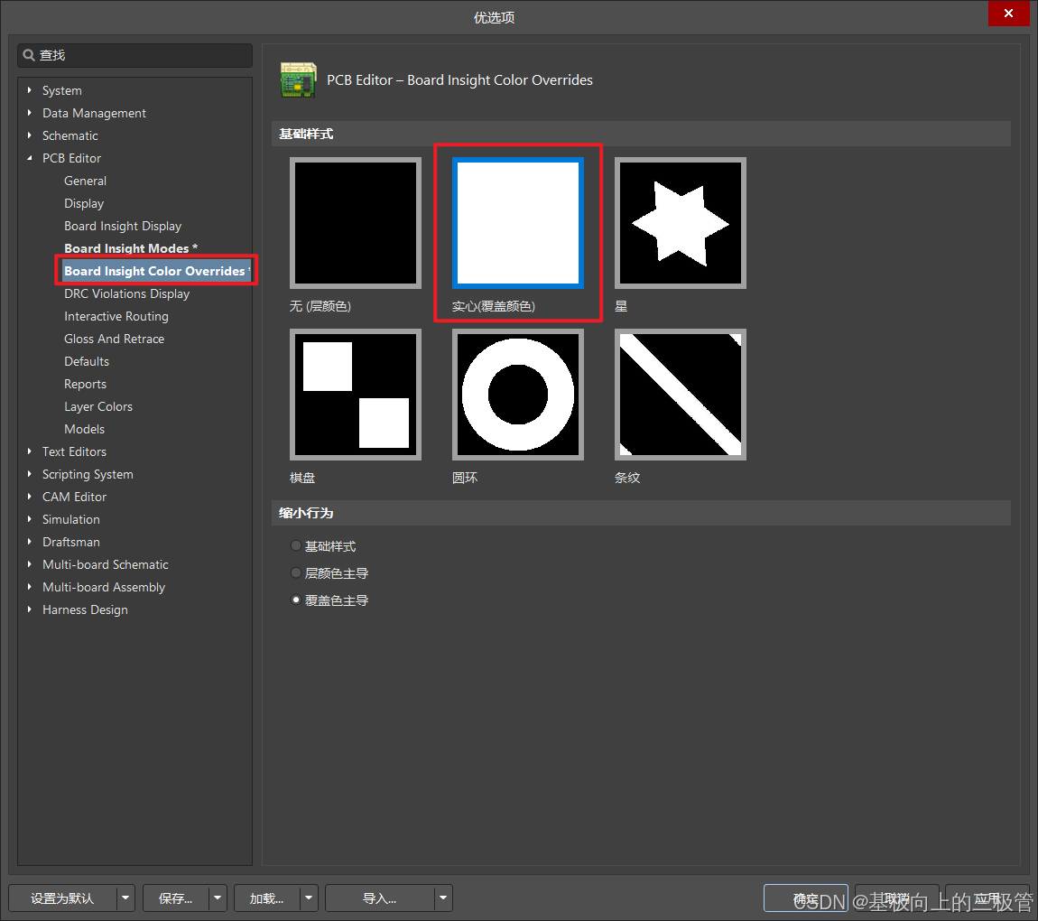
Task: Expand the Text Editors tree node
Action: pos(29,451)
